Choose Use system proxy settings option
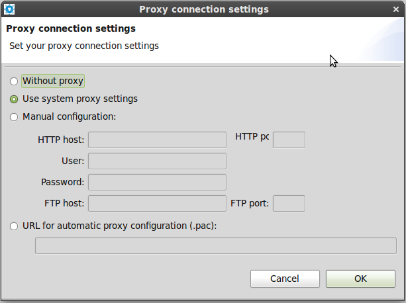 (x=14, y=99)
